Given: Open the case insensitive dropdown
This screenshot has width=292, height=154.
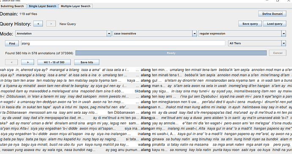Looking at the screenshot, I should pos(154,33).
